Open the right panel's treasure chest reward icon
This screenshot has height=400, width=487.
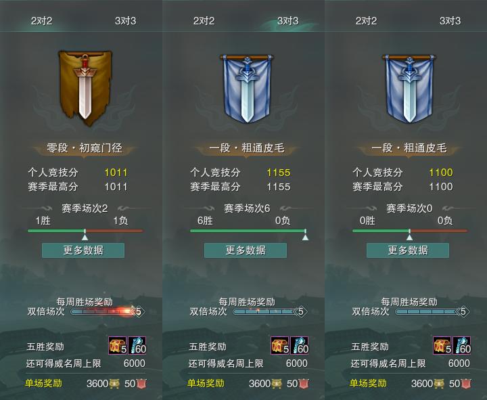(442, 345)
